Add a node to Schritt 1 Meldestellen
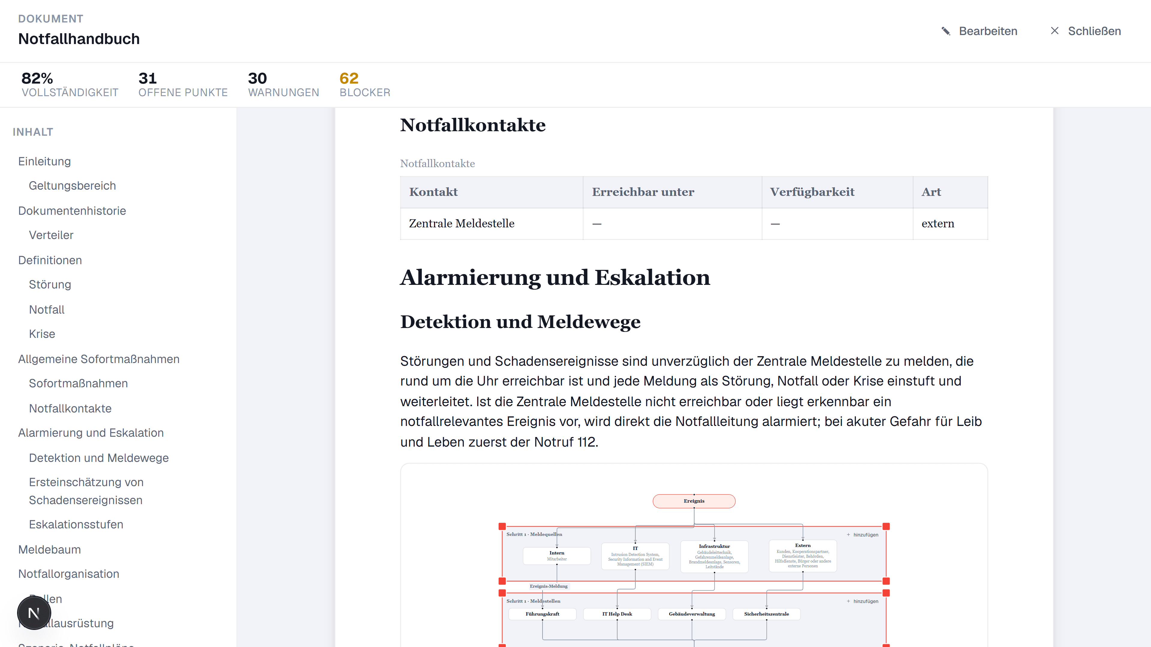Viewport: 1151px width, 647px height. tap(862, 601)
